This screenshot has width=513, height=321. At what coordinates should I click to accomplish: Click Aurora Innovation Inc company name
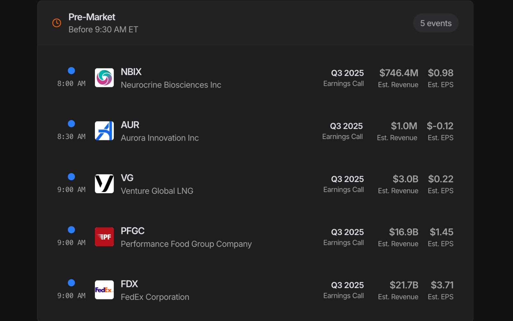tap(160, 138)
